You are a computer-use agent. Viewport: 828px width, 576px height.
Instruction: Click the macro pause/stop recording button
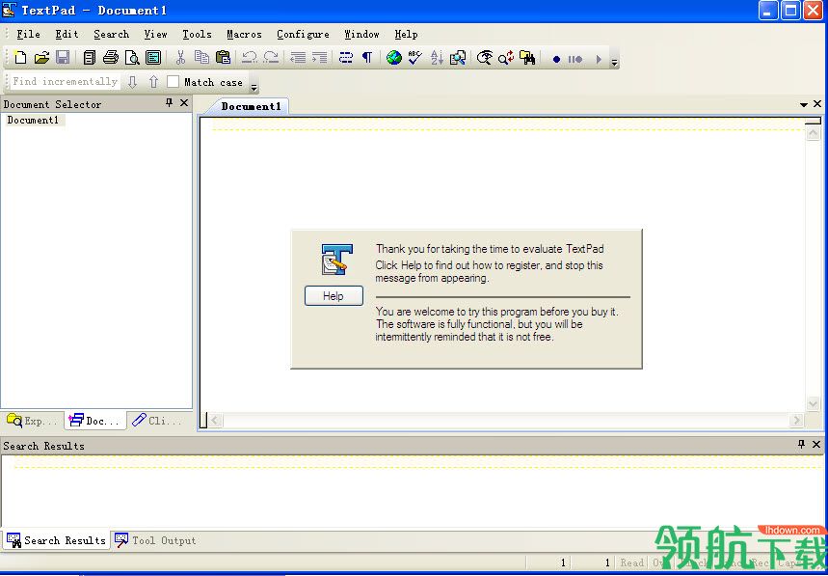[575, 59]
